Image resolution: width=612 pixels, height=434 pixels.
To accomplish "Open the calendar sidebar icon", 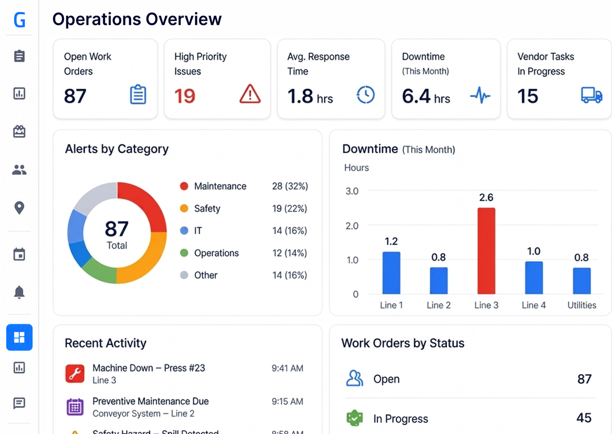I will 19,254.
